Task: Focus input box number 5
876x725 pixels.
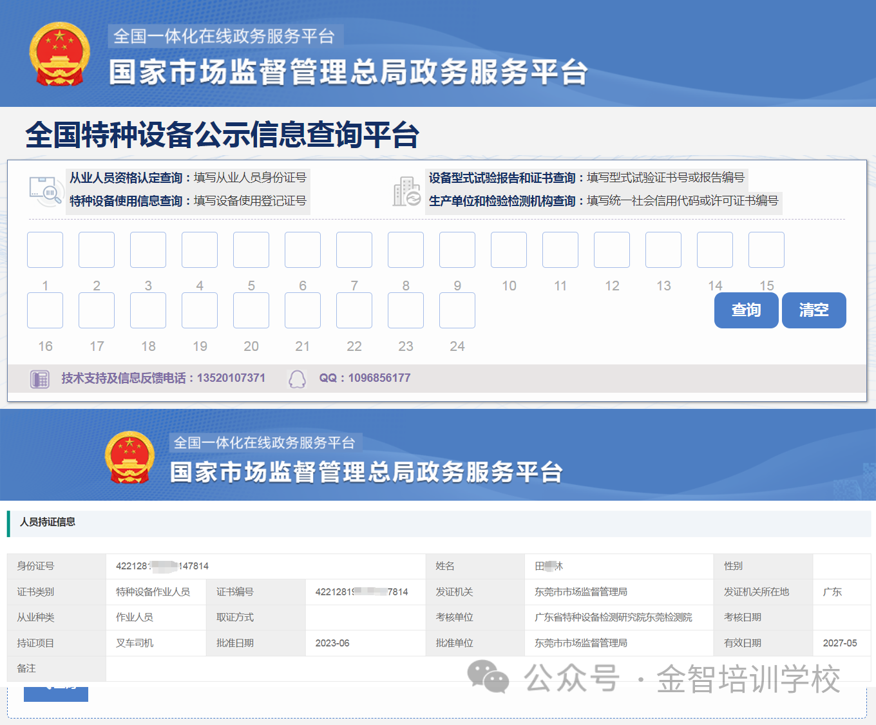Action: (x=251, y=250)
